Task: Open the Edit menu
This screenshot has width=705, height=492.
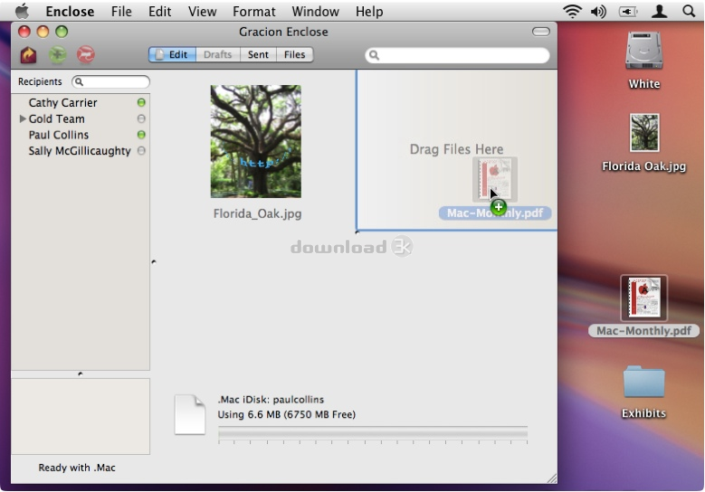Action: click(159, 11)
